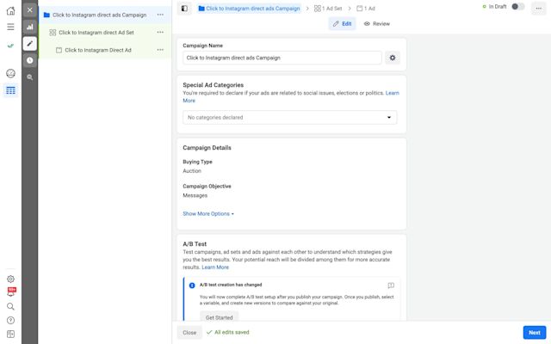Click the feedback icon in A/B test notice
The height and width of the screenshot is (344, 551).
point(391,286)
